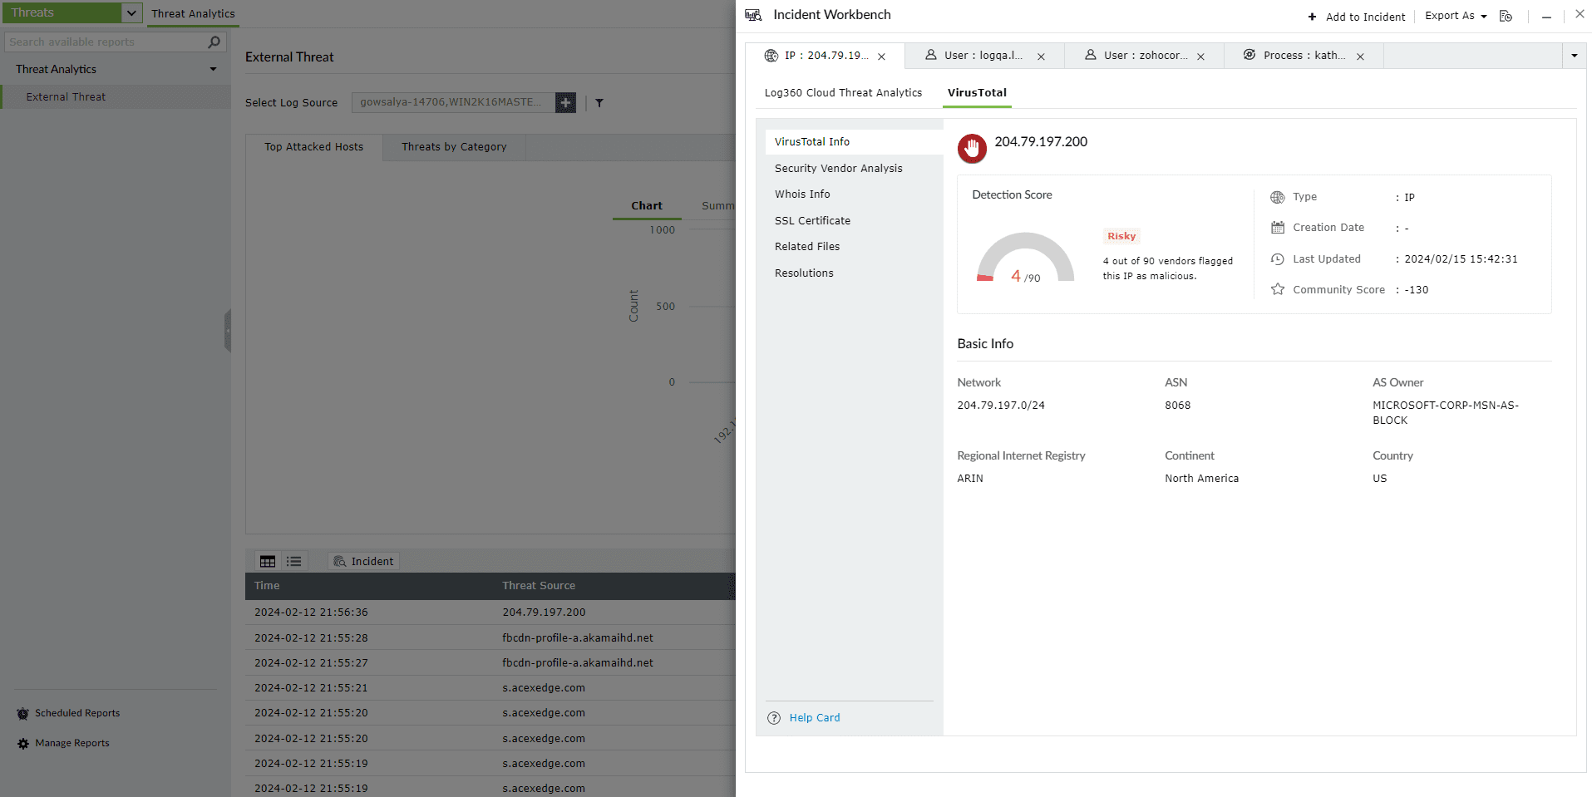Viewport: 1592px width, 797px height.
Task: Close the Process kath... tab
Action: coord(1360,57)
